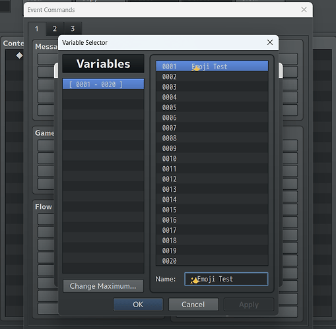Click the Change Maximum... button
The width and height of the screenshot is (336, 329).
103,286
